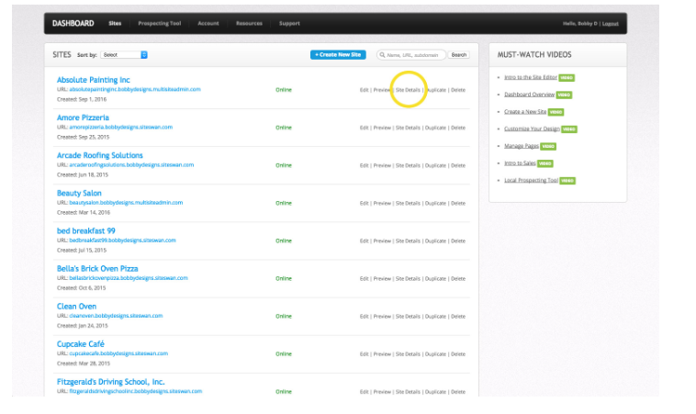This screenshot has width=696, height=414.
Task: Watch the Create a New Site video
Action: pos(525,112)
